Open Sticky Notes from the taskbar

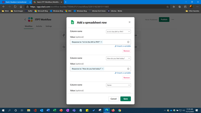87,110
